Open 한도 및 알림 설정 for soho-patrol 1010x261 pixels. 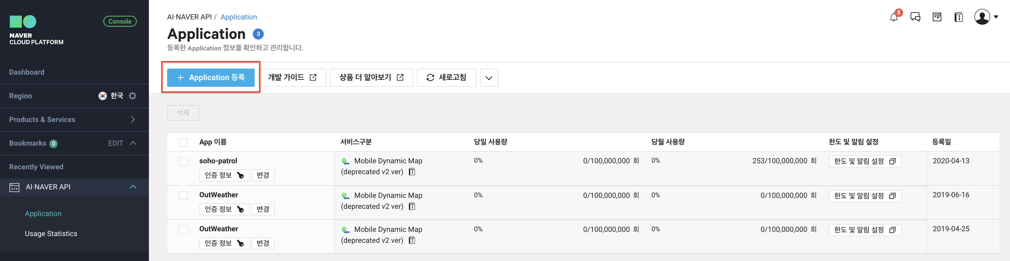coord(865,161)
